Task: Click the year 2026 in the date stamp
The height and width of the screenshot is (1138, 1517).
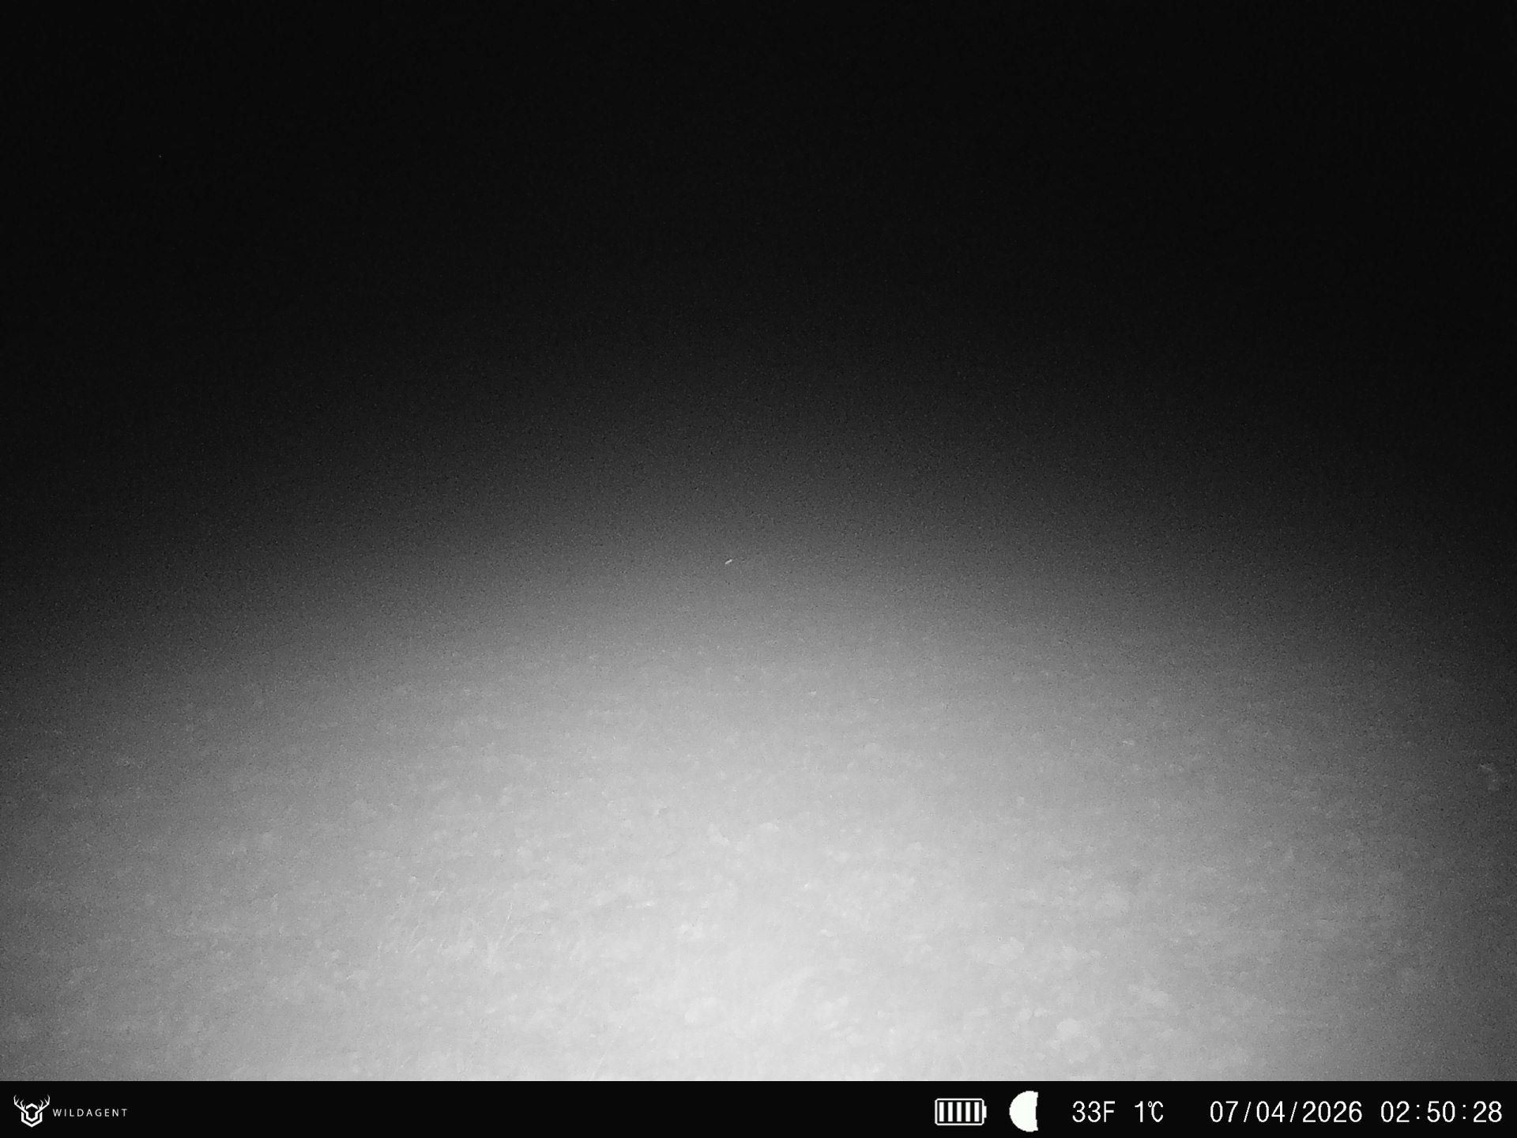Action: point(1331,1112)
